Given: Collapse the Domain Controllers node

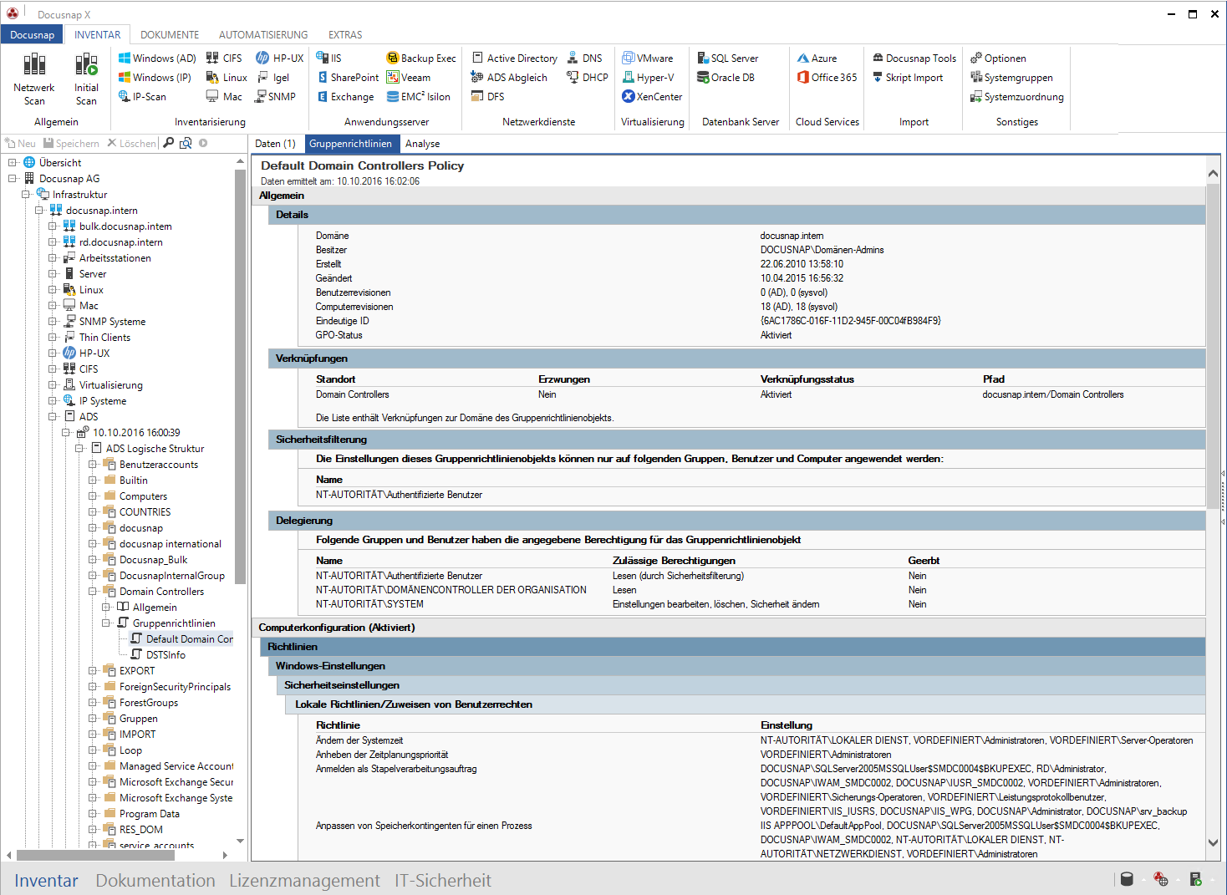Looking at the screenshot, I should [x=93, y=591].
